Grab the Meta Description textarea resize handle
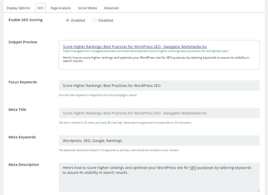Image resolution: width=268 pixels, height=195 pixels. pyautogui.click(x=258, y=190)
